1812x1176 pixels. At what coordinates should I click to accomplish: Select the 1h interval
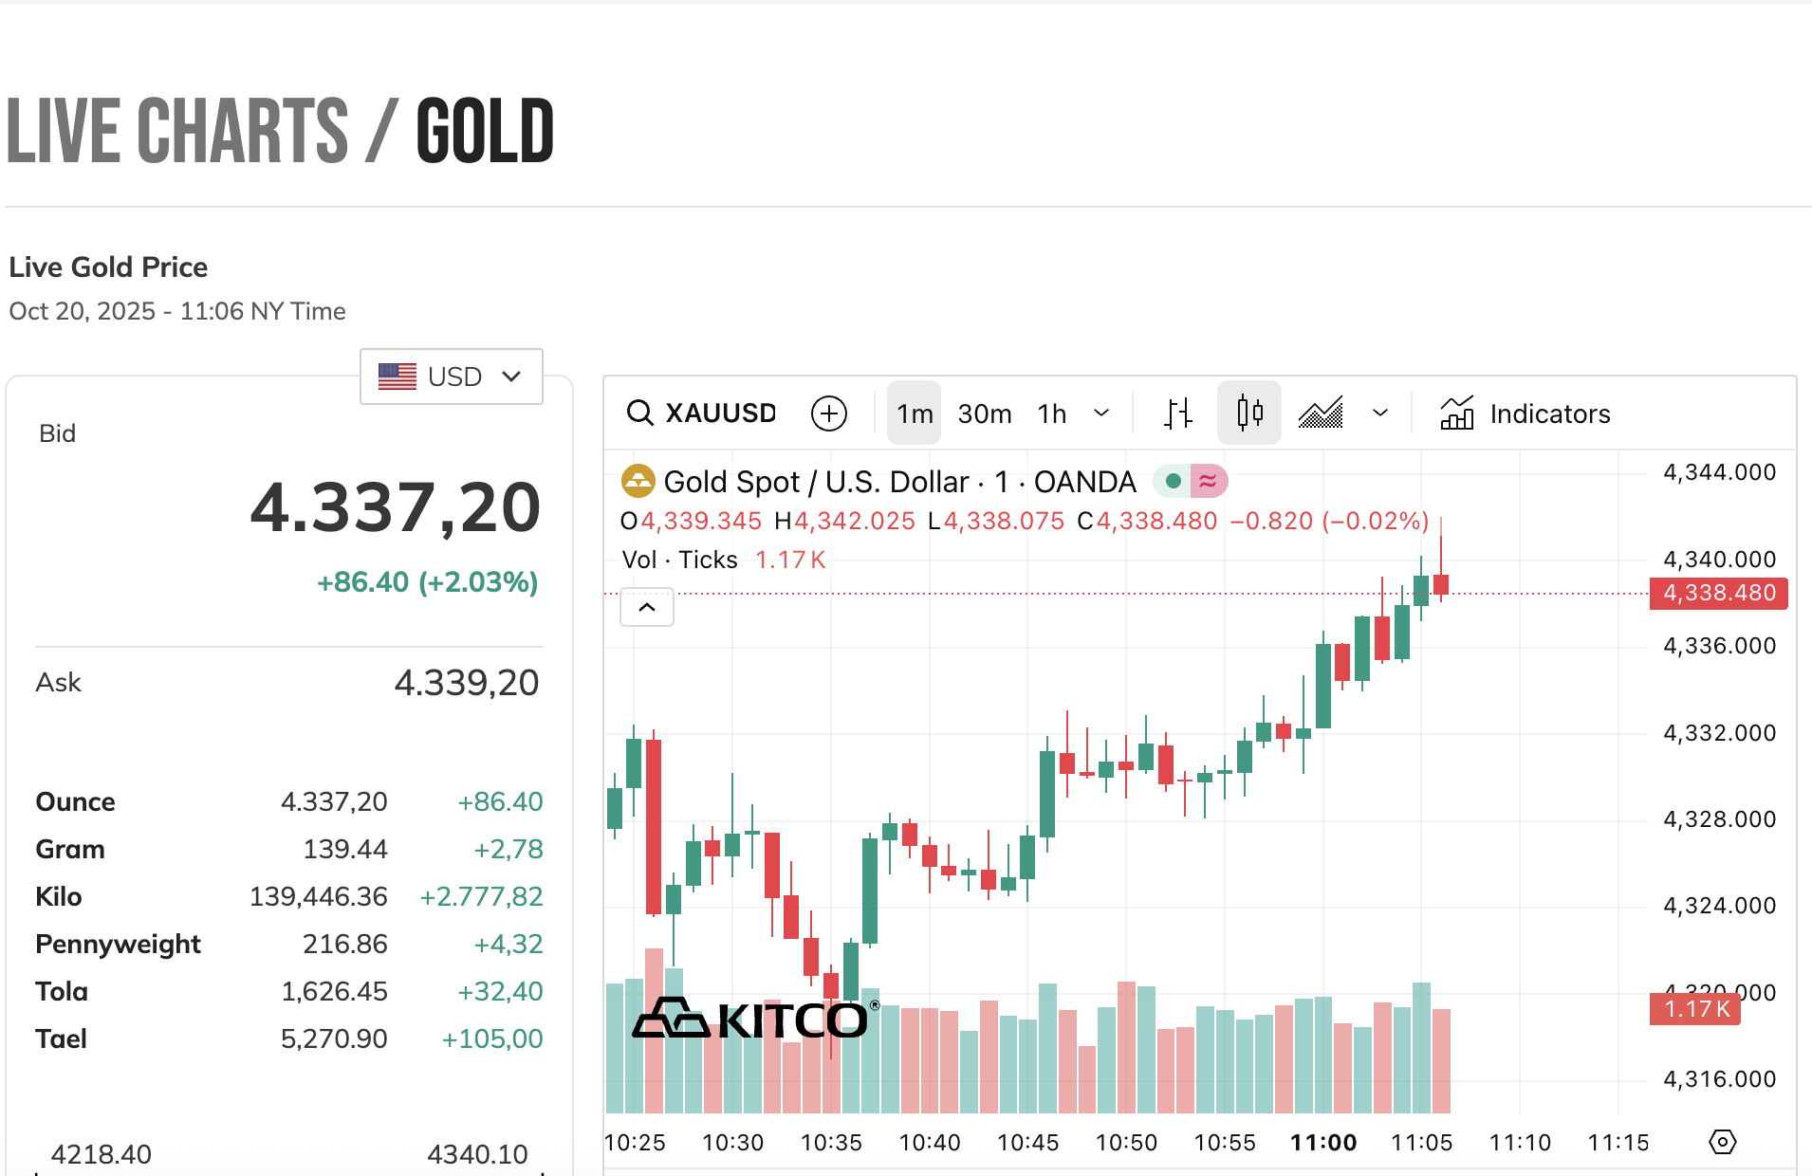[1052, 413]
